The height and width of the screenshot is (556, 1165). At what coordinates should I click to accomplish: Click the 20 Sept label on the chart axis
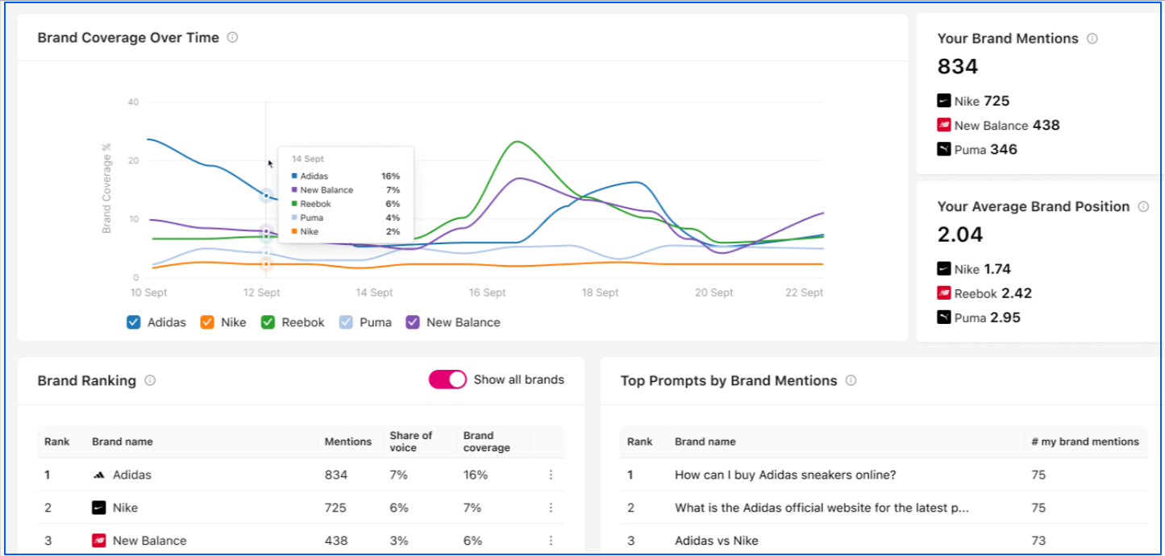click(x=714, y=293)
